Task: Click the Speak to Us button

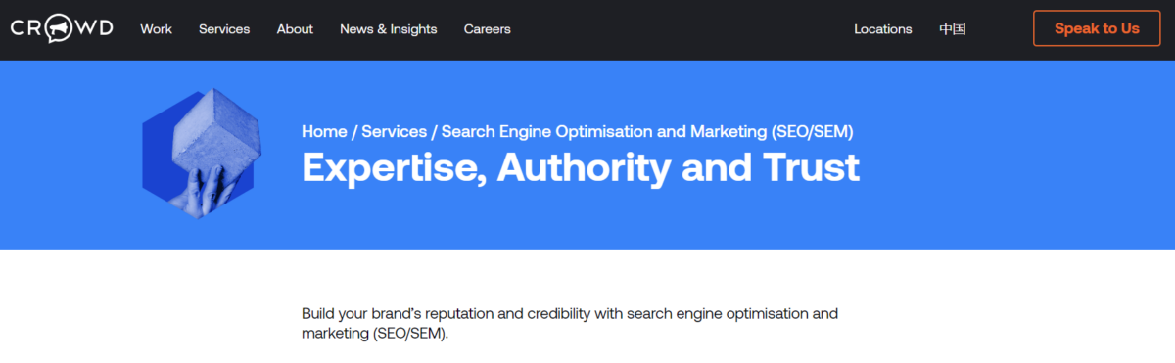Action: [1097, 28]
